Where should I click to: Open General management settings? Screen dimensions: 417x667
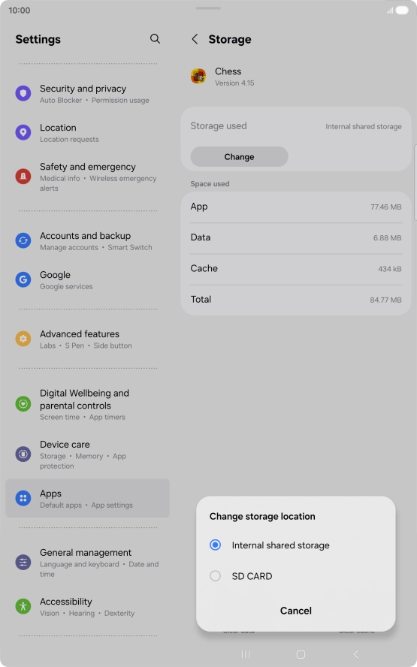[x=87, y=563]
